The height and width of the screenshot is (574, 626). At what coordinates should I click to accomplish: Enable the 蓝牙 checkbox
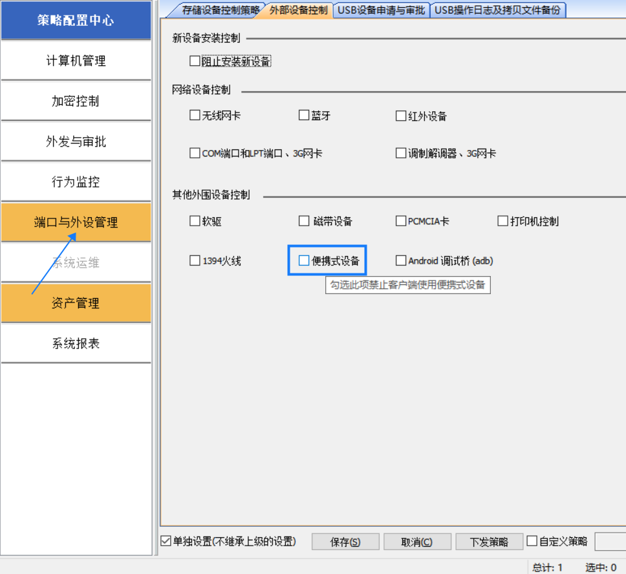304,116
